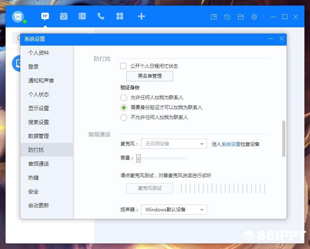Open the hexagon settings icon
Screen dimensions: 310x249
(254, 17)
